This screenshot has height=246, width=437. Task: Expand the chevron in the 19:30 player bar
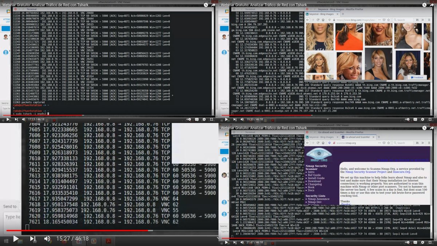coord(328,118)
